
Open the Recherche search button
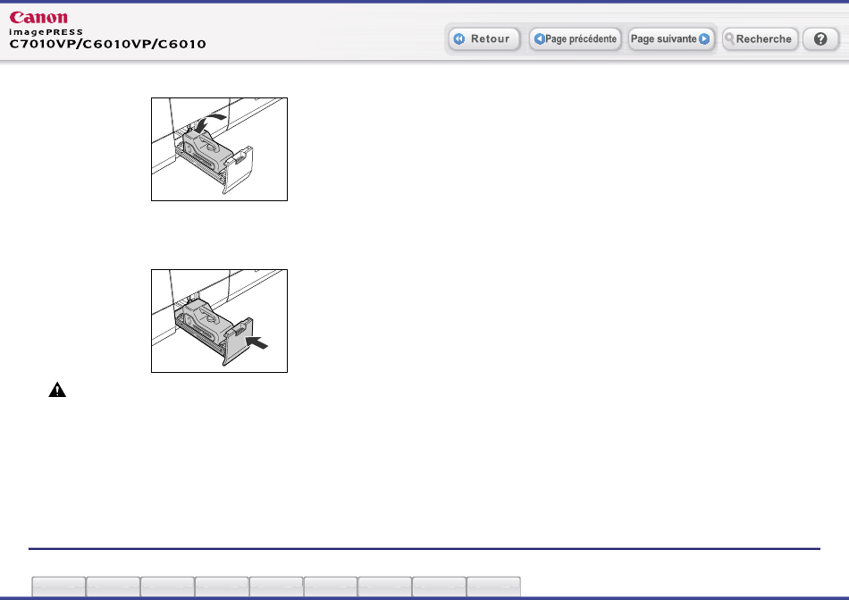(x=761, y=39)
